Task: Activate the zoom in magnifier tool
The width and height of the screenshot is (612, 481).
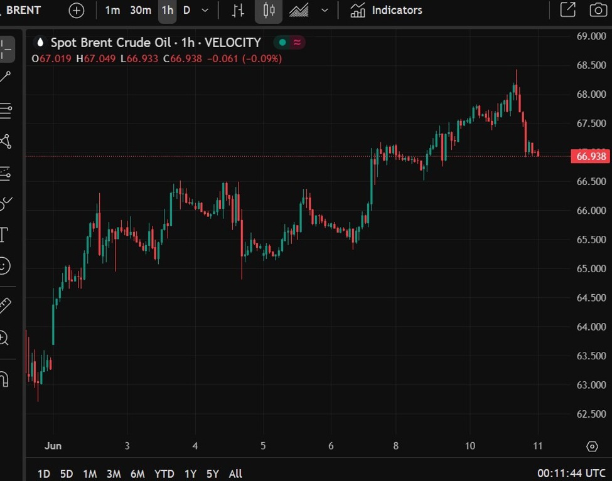Action: click(x=4, y=339)
